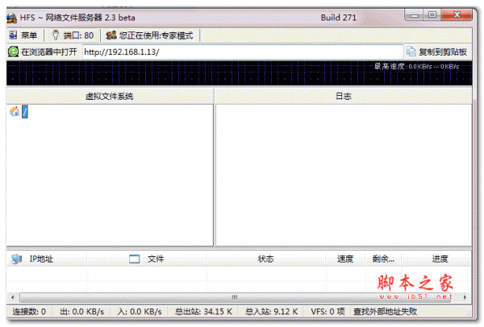This screenshot has width=484, height=327.
Task: Click 连接数: 0 in status bar
Action: tap(29, 312)
